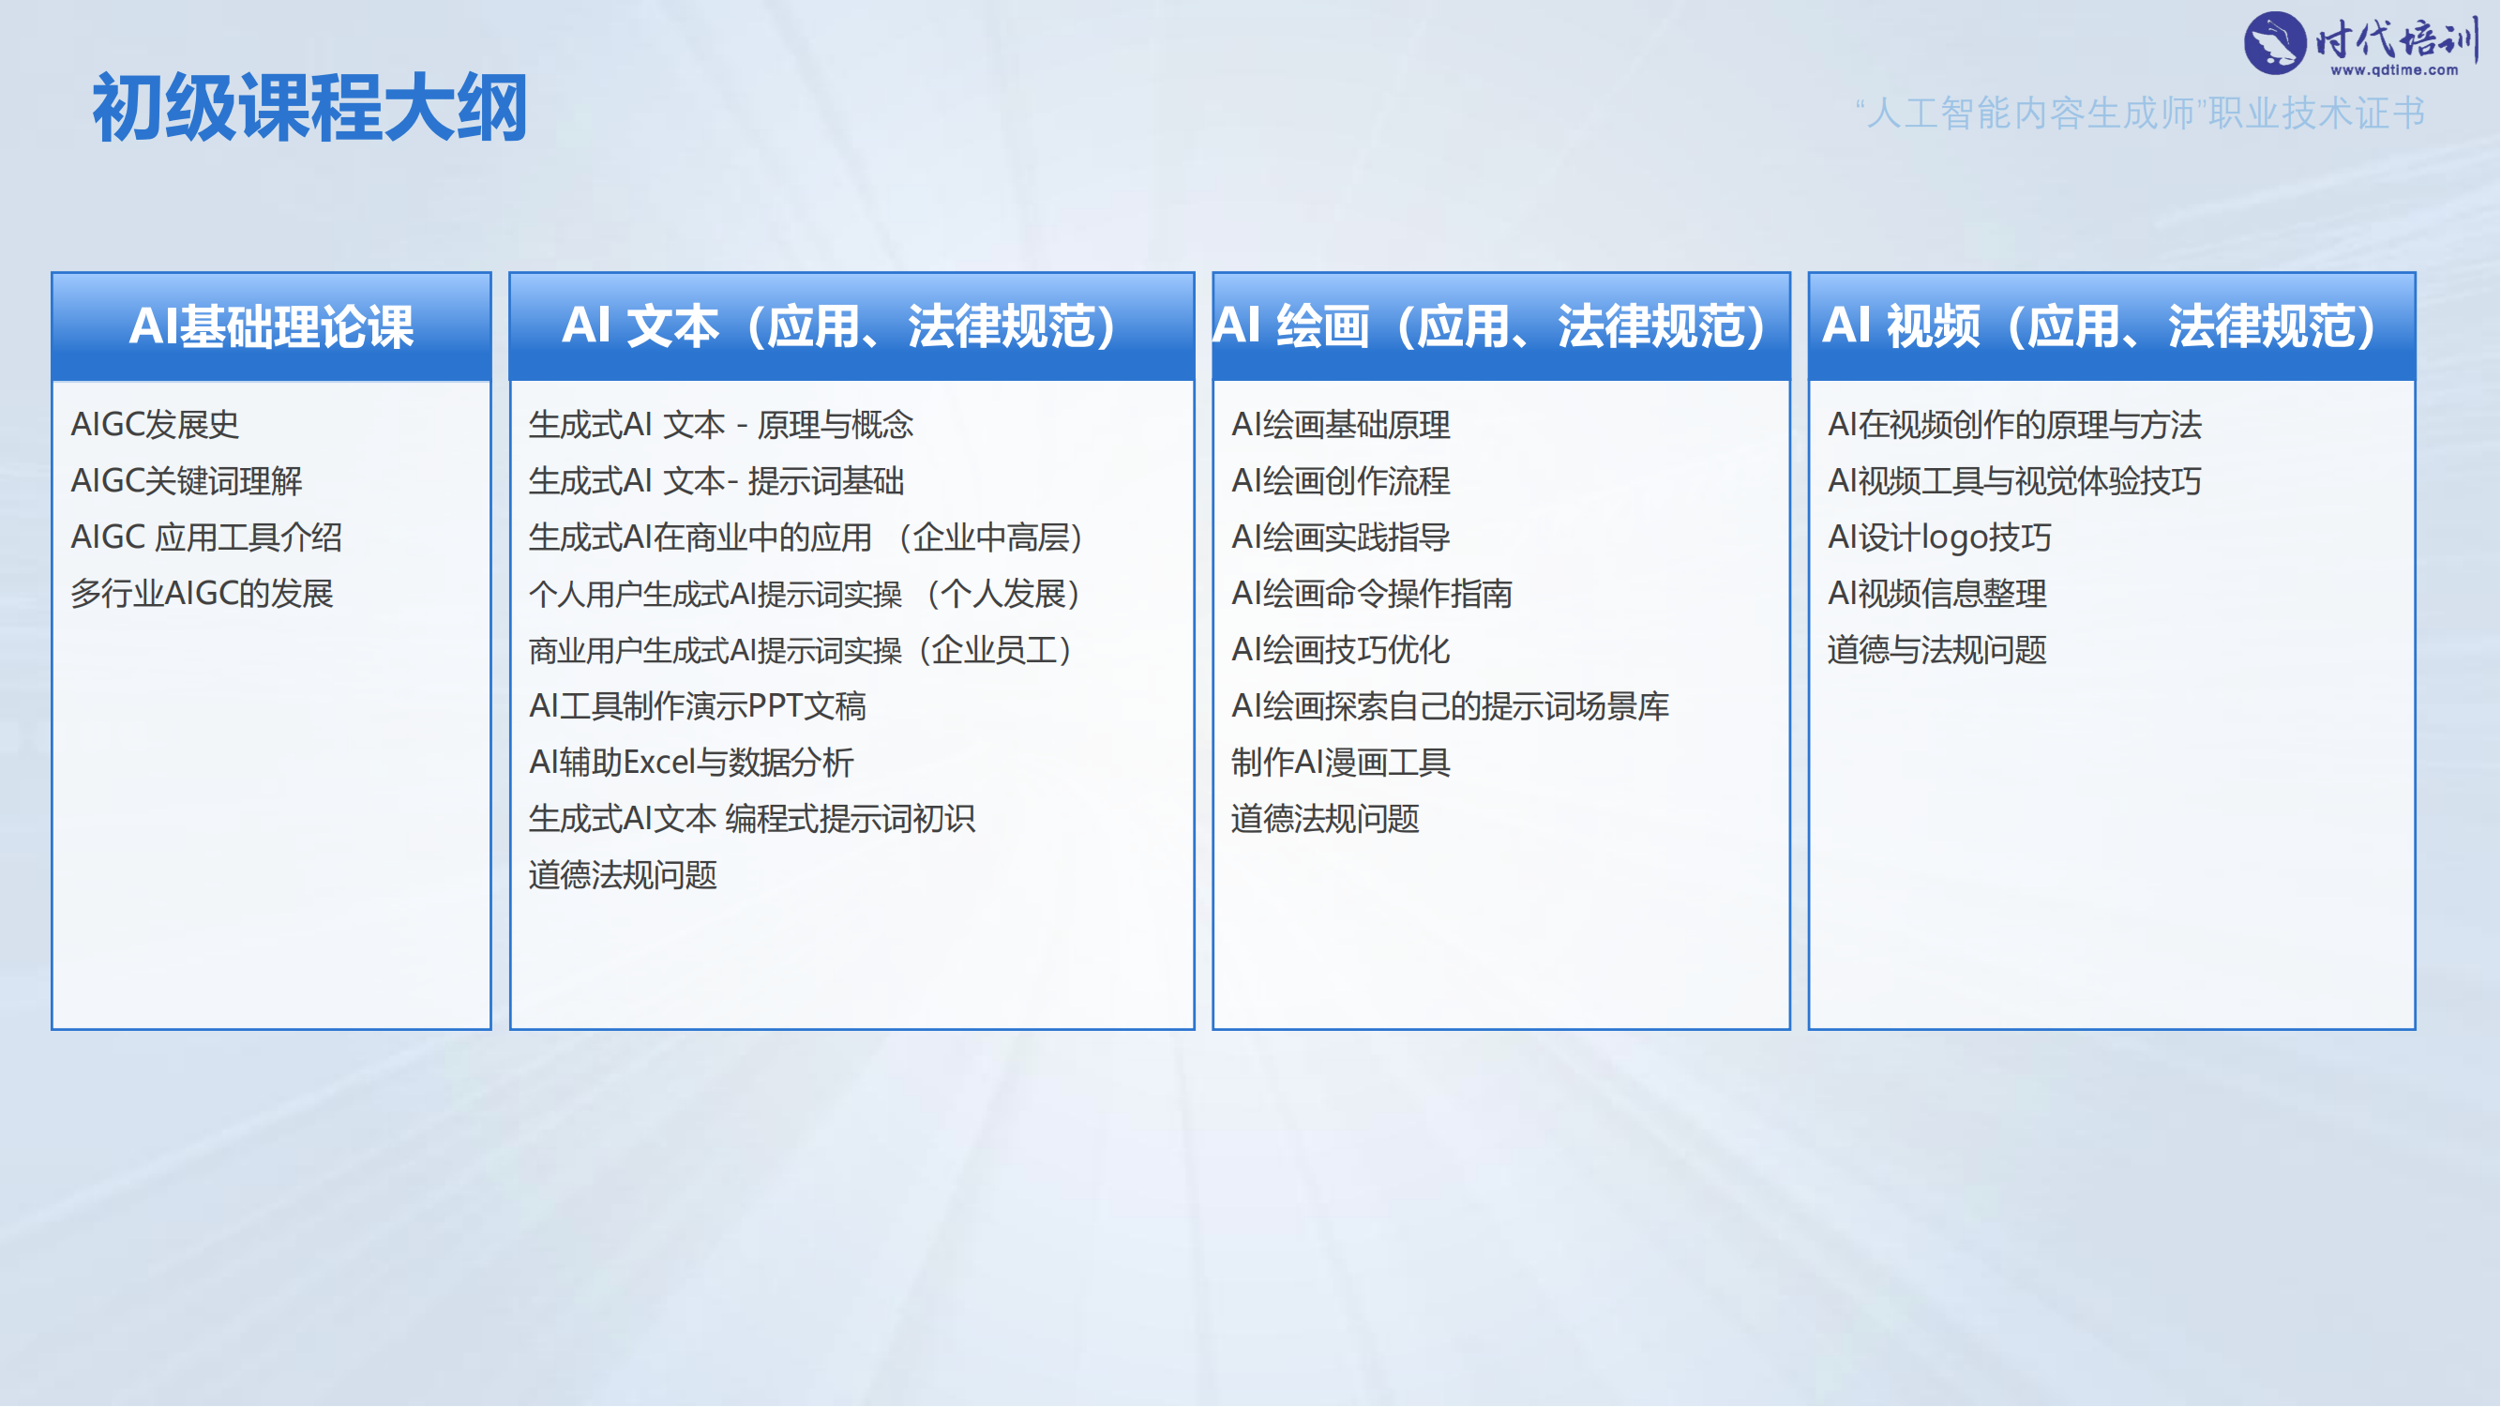Select AI绘画实践指导 line

1341,537
